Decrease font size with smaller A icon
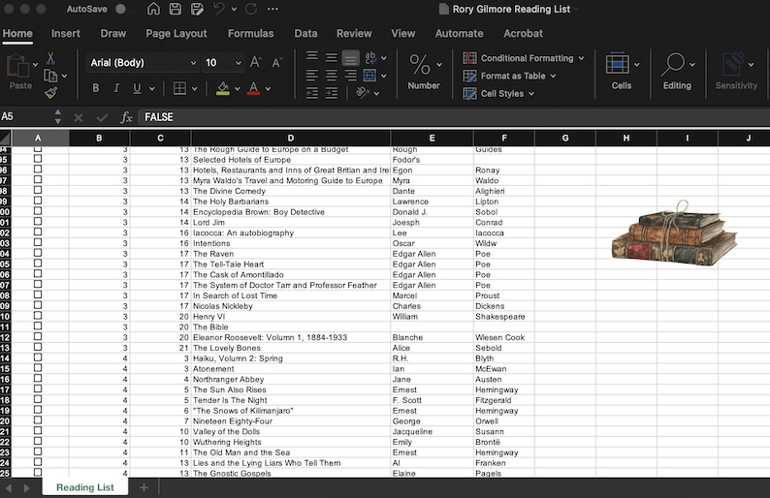 pyautogui.click(x=277, y=62)
